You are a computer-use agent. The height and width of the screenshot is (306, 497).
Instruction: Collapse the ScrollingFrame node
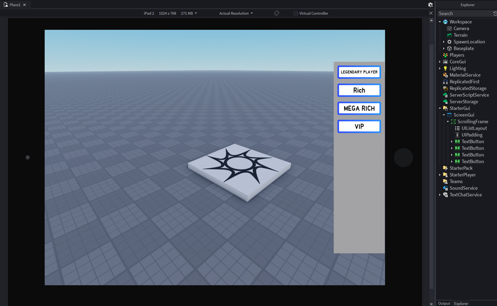pos(448,122)
